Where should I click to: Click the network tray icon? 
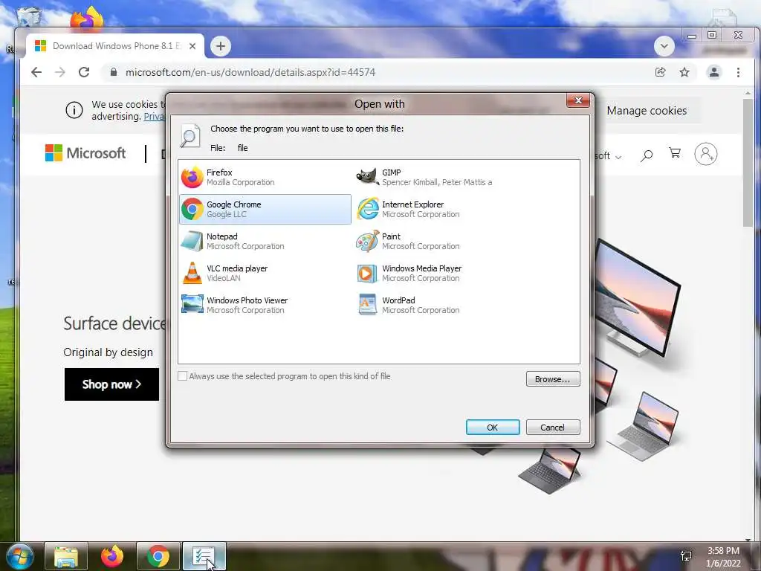pyautogui.click(x=686, y=556)
